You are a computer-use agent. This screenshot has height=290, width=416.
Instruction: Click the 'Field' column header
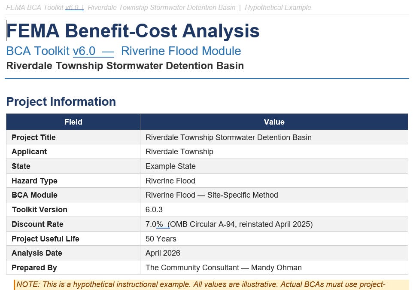point(73,122)
